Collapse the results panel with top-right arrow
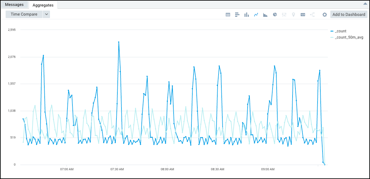Viewport: 370px width, 179px height. [x=365, y=4]
